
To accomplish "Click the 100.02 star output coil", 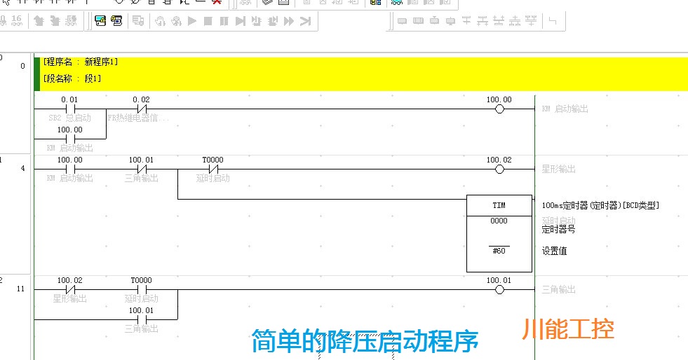I will click(x=499, y=169).
